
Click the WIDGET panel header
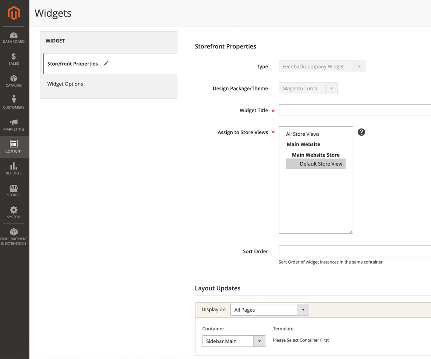click(x=109, y=41)
